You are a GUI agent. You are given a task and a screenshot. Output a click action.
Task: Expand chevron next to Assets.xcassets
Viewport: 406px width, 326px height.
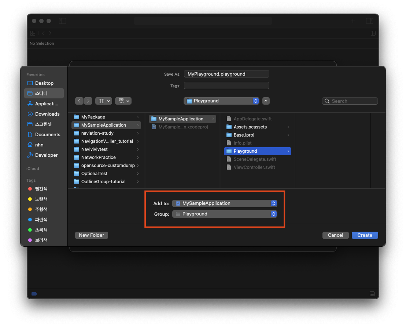[288, 127]
